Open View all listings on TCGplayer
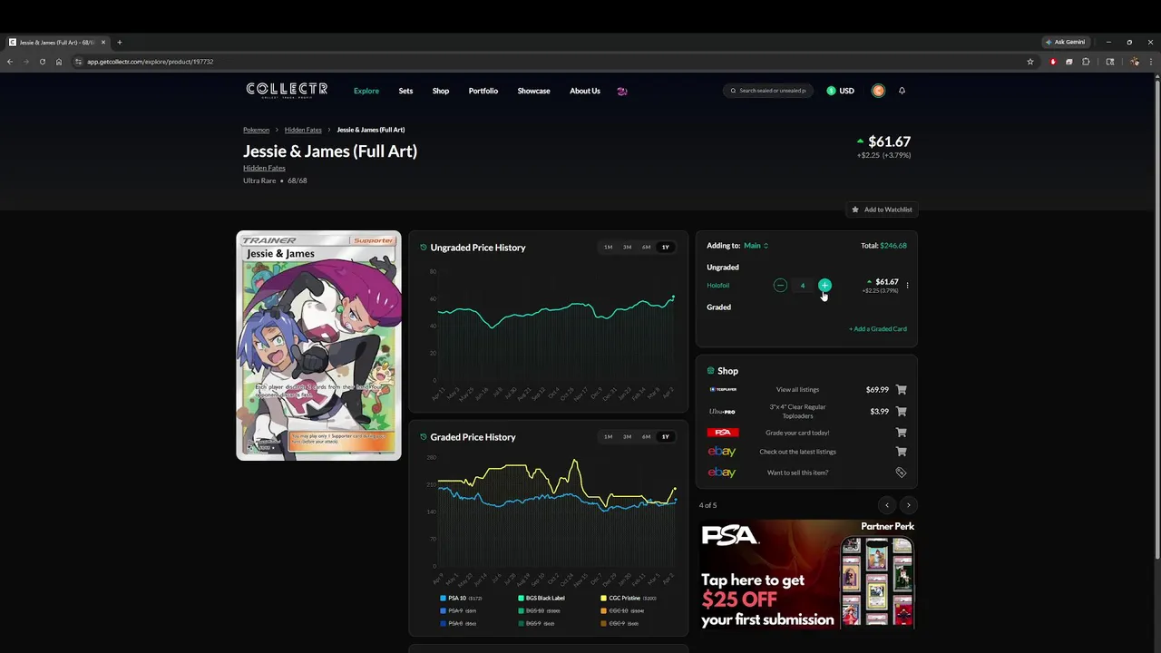 click(x=797, y=390)
